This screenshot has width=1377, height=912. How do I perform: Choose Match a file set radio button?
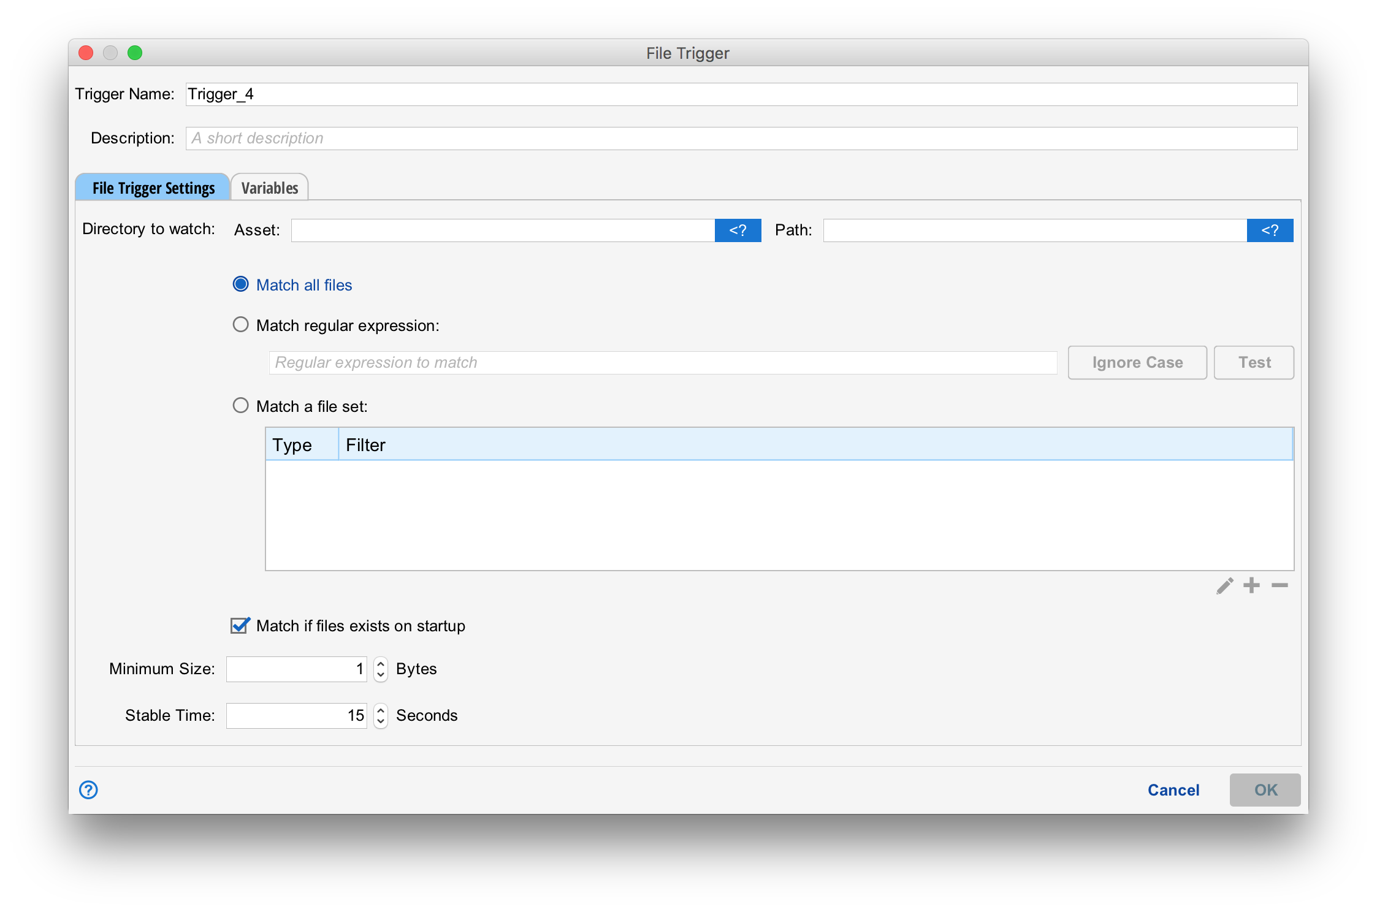[x=241, y=406]
